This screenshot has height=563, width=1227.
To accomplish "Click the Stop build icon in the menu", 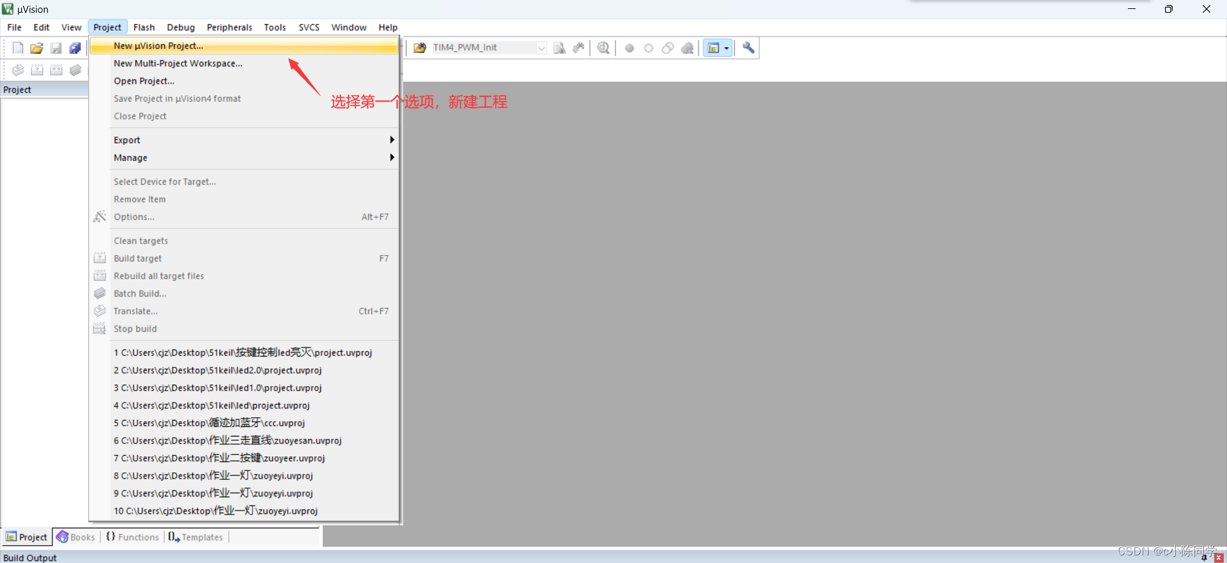I will (100, 328).
